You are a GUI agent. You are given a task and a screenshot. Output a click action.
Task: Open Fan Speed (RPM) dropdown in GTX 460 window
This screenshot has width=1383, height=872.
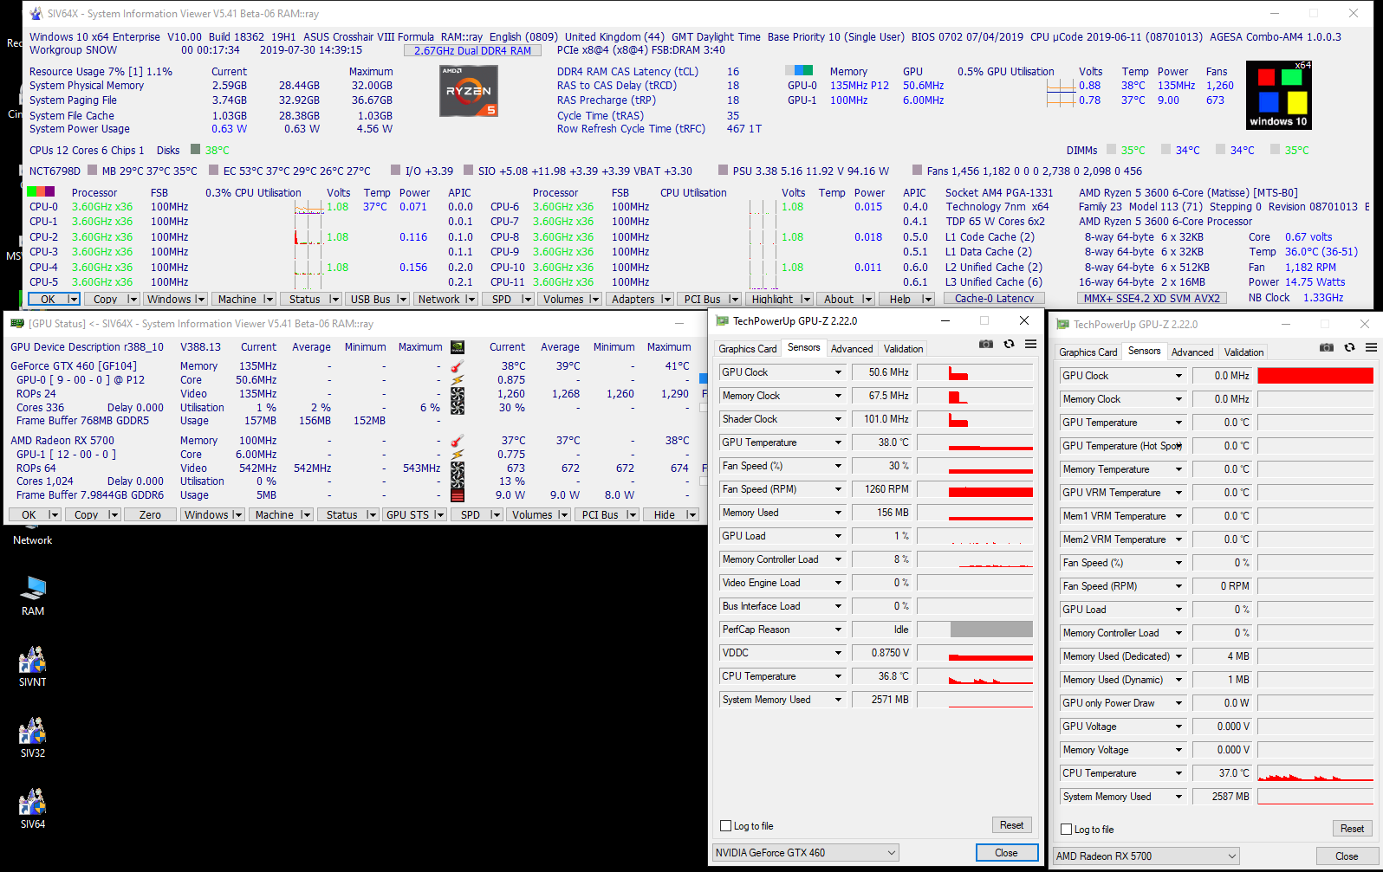(x=838, y=489)
